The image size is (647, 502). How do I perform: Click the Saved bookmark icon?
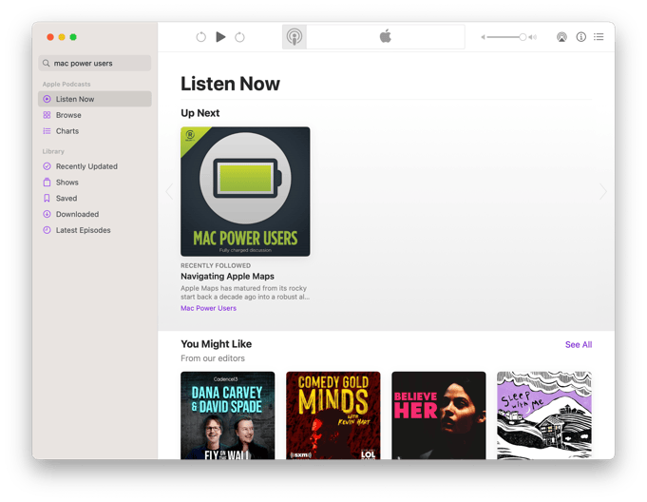click(x=48, y=198)
